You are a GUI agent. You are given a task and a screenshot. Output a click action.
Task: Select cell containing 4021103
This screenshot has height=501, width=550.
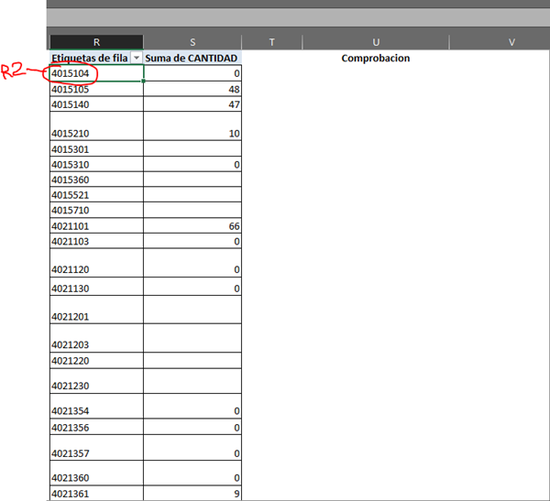coord(96,241)
